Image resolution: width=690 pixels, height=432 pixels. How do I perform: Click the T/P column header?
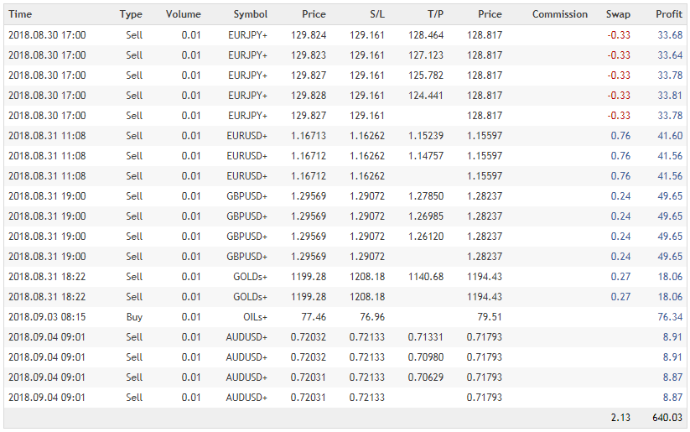click(x=435, y=14)
